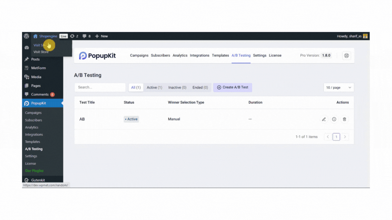This screenshot has height=220, width=392.
Task: View AB test details via the info icon
Action: click(x=334, y=119)
